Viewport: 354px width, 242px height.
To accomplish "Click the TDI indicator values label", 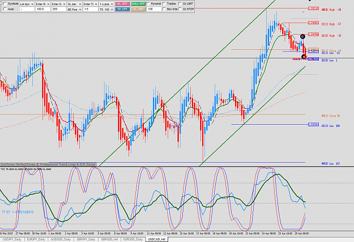I will [25, 169].
